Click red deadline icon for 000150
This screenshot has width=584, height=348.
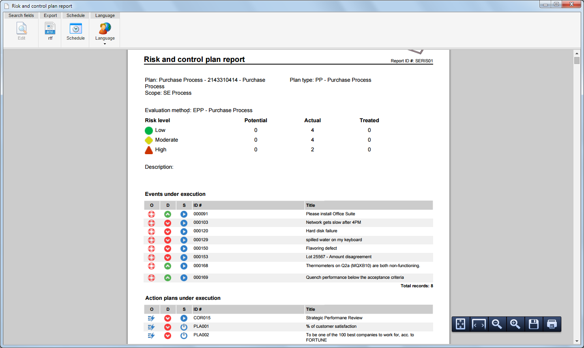coord(168,248)
